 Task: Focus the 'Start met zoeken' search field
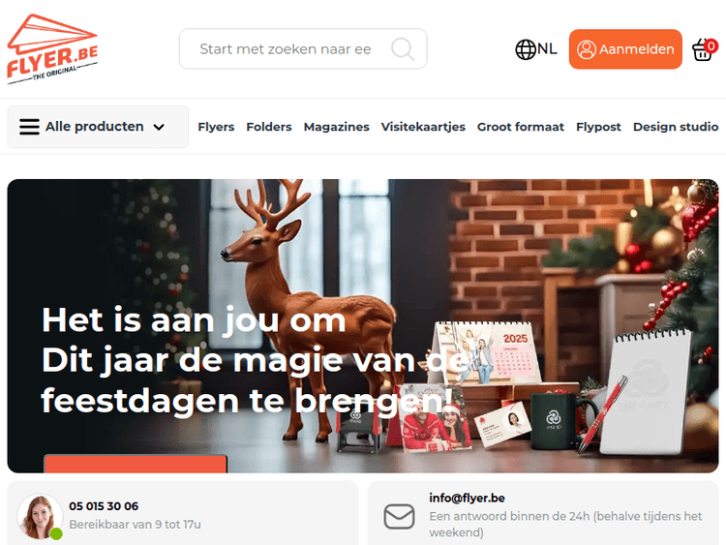pyautogui.click(x=303, y=49)
